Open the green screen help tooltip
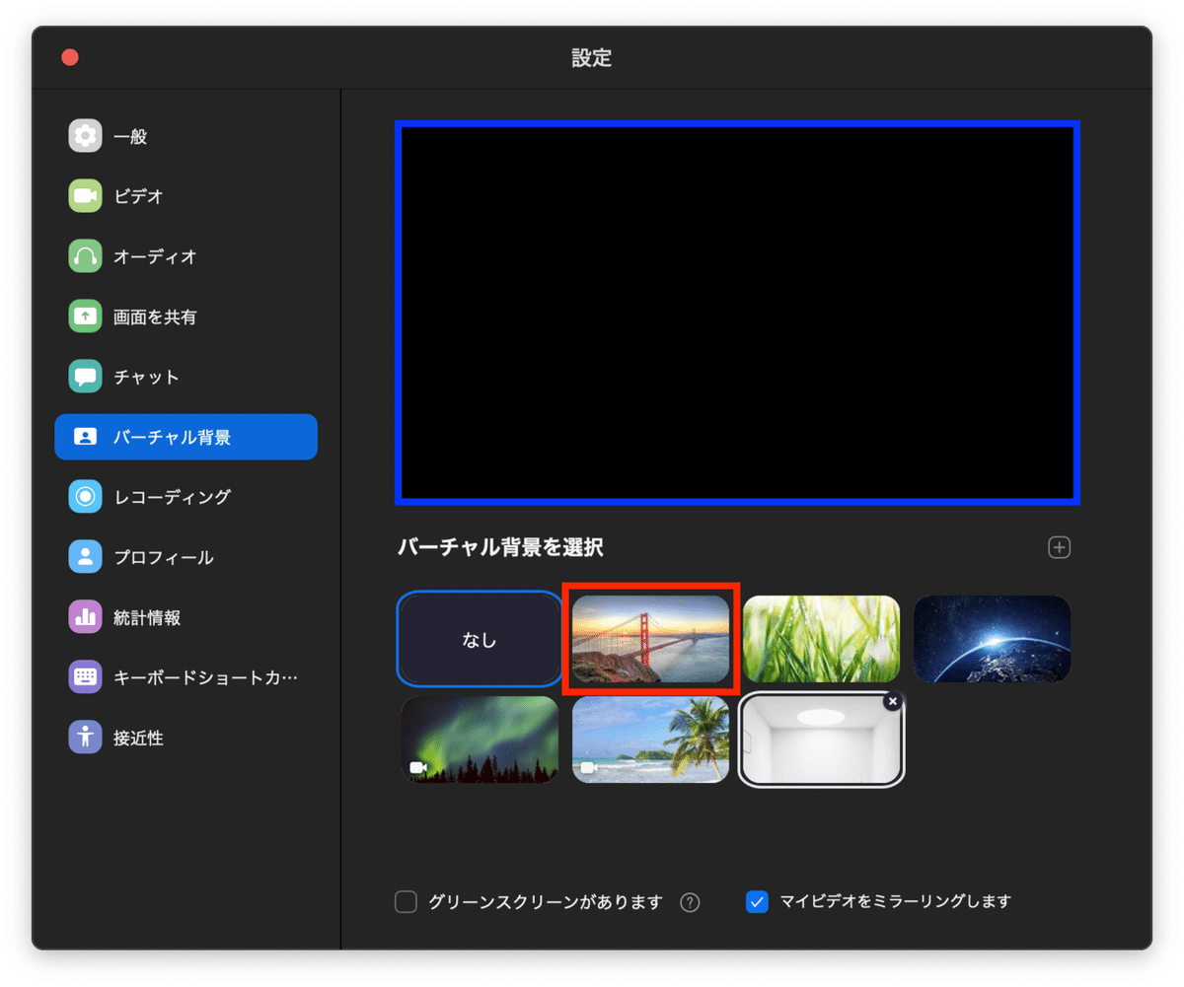Screen dimensions: 1184x987 click(690, 902)
